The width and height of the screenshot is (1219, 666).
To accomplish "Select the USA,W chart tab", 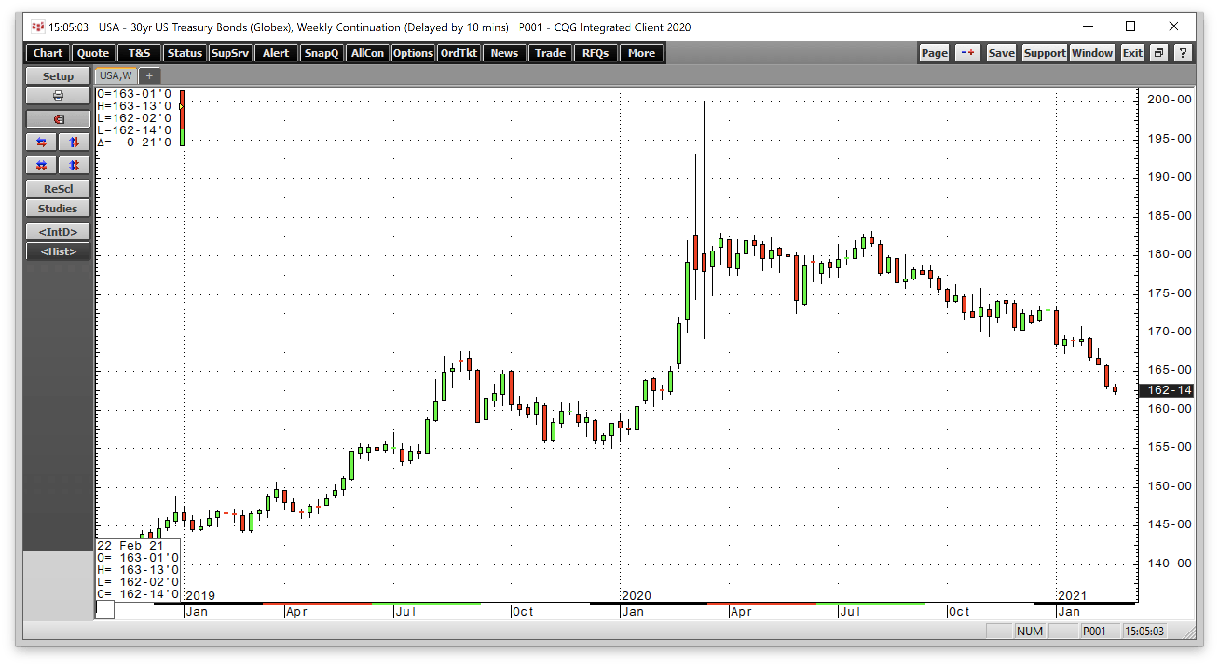I will tap(116, 75).
